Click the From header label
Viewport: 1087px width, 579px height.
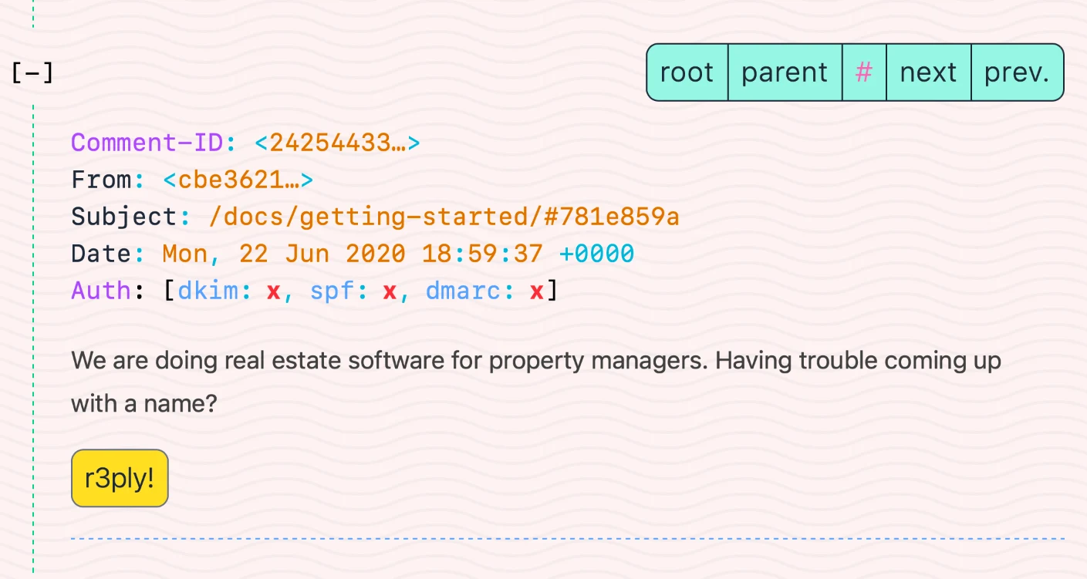pos(102,179)
